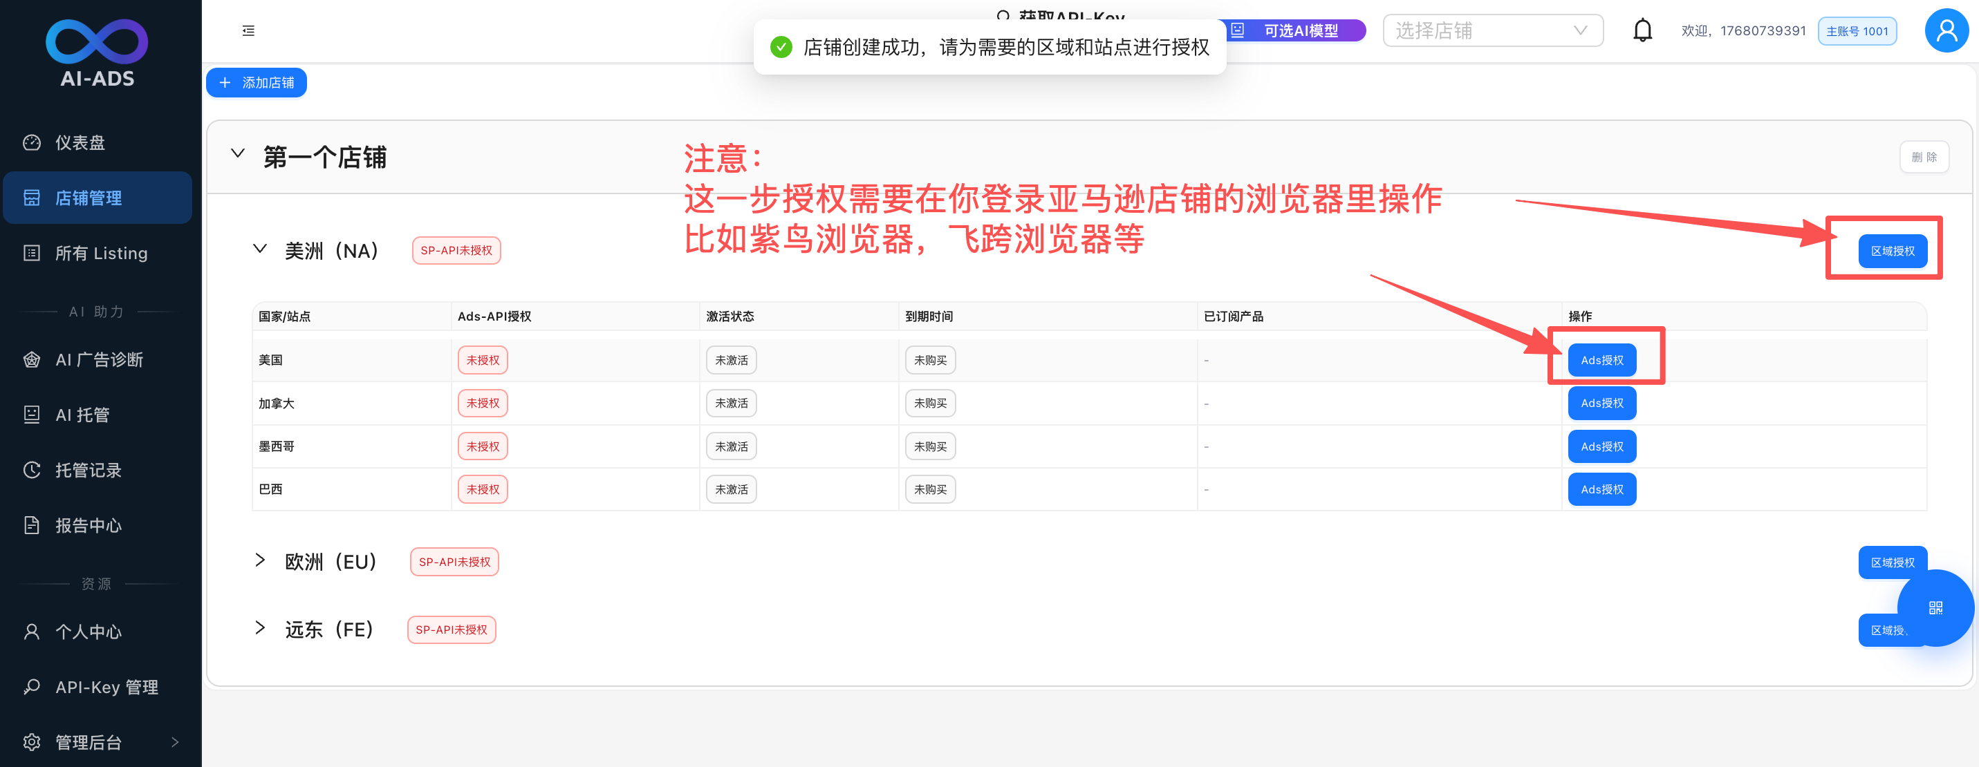The height and width of the screenshot is (767, 1979).
Task: Expand the 欧洲 (EU) region section
Action: [x=260, y=560]
